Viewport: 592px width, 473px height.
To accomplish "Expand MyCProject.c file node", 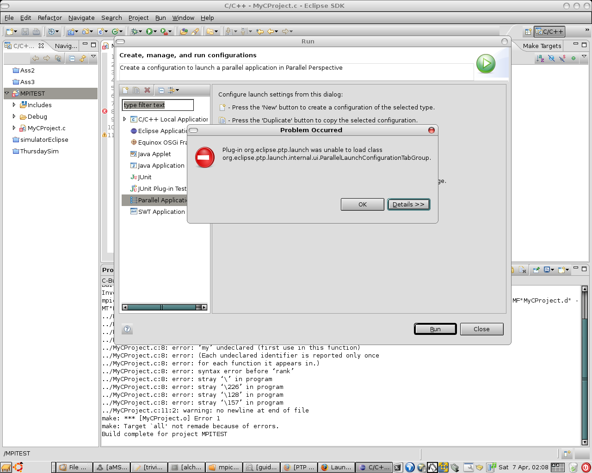I will click(x=14, y=128).
